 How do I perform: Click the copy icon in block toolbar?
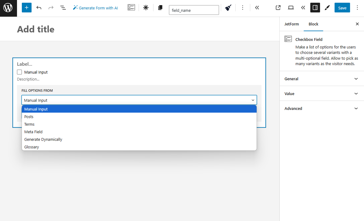pos(160,8)
